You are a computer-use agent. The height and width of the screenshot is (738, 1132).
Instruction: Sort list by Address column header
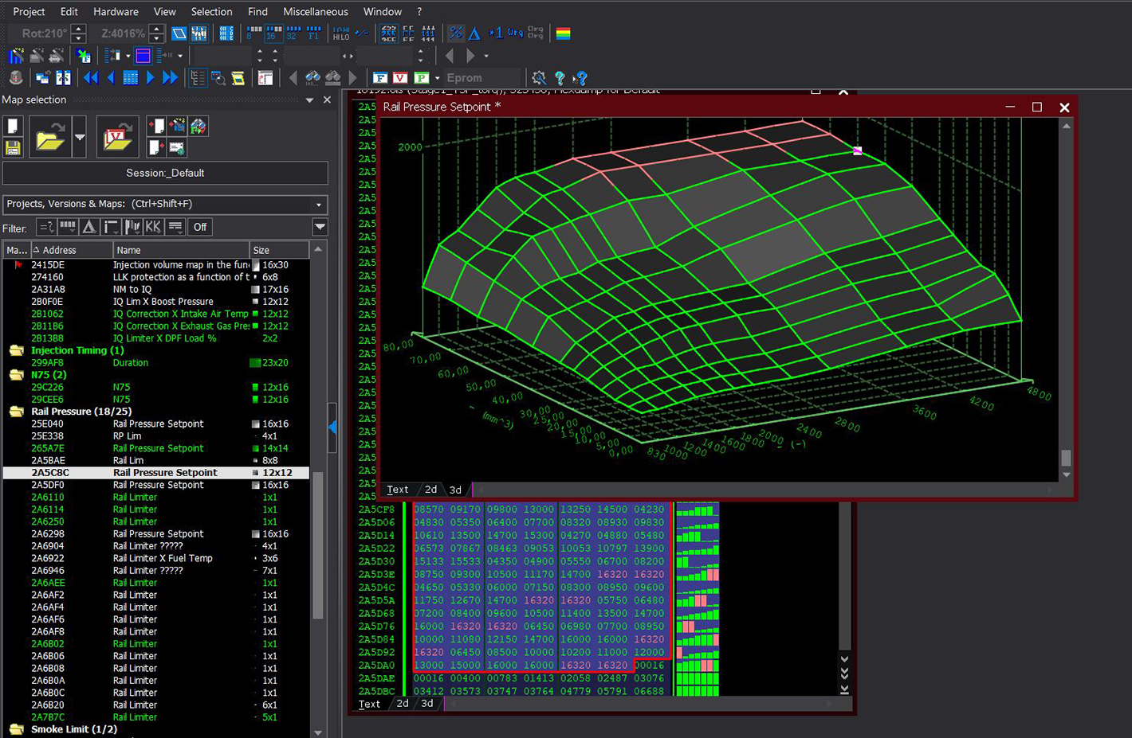60,250
